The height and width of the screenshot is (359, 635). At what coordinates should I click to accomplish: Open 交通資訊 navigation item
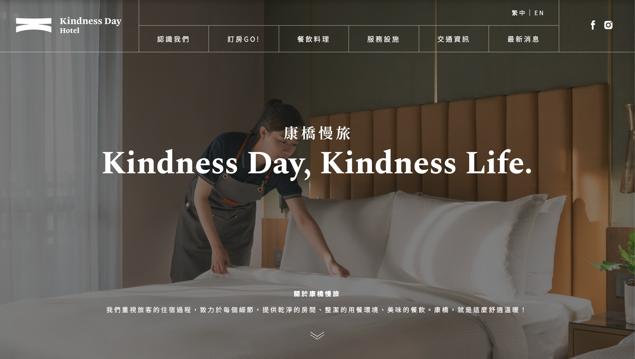coord(454,39)
